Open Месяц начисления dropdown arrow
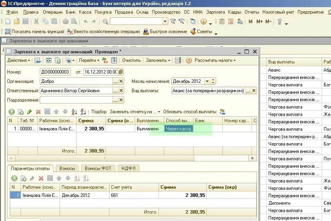This screenshot has width=331, height=221. point(207,81)
